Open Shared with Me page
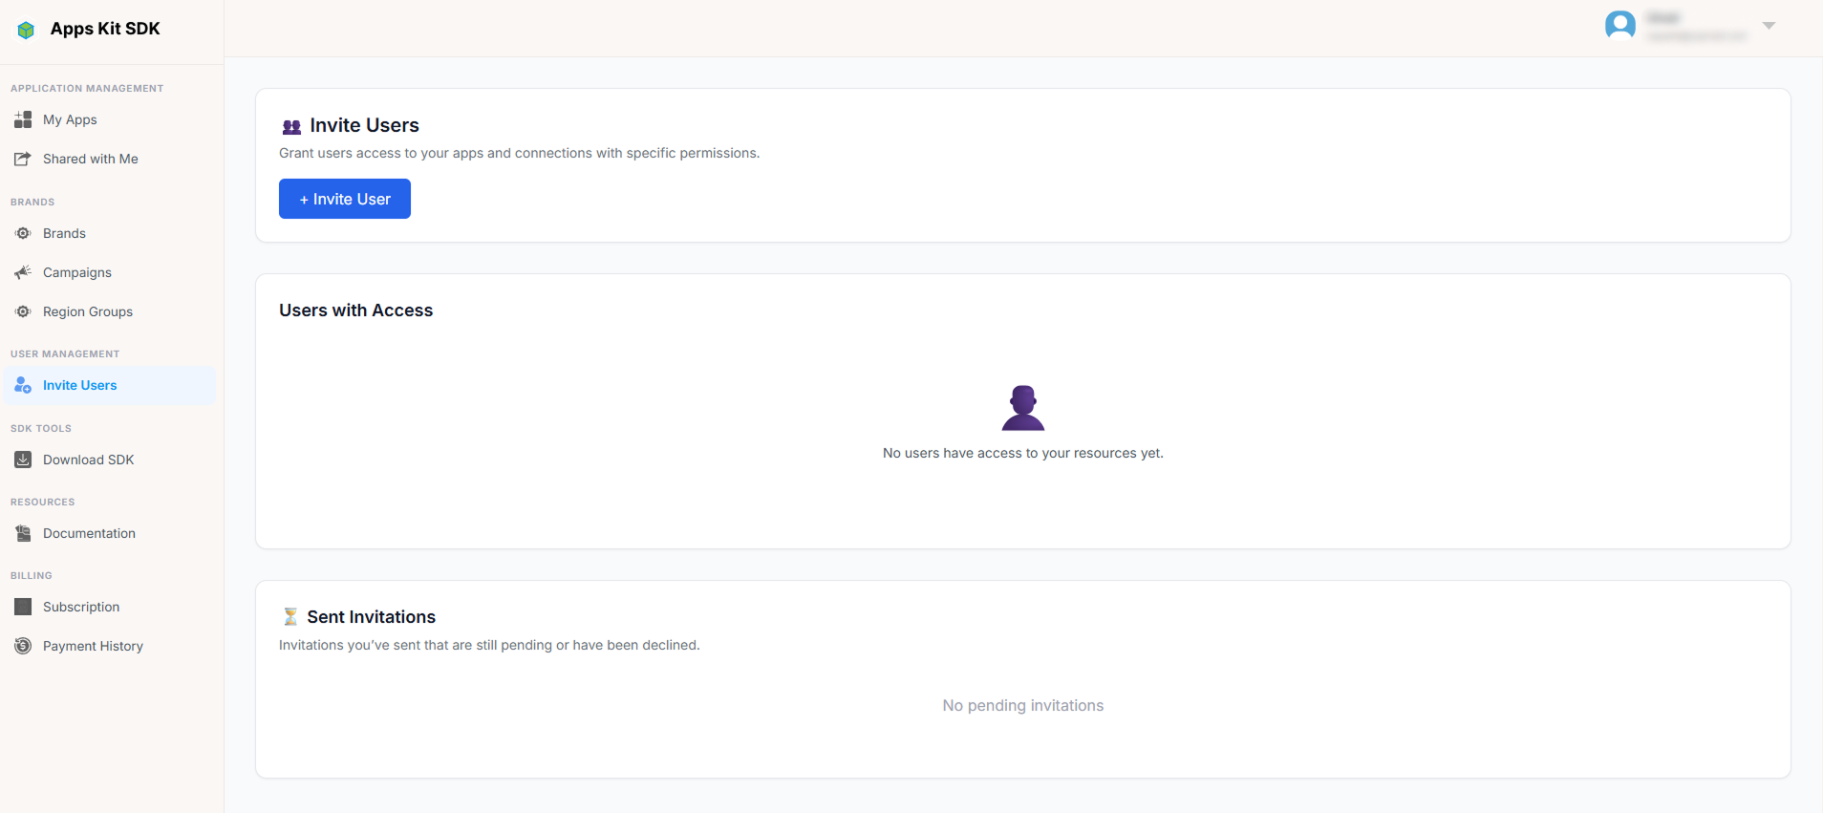 coord(110,159)
